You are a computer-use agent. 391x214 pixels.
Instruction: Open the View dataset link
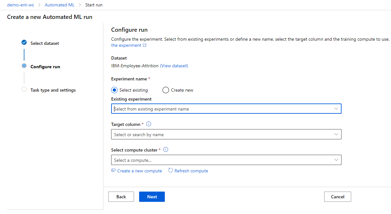coord(174,66)
